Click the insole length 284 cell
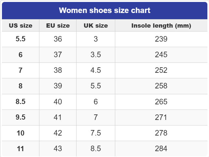This screenshot has width=209, height=157. [161, 149]
